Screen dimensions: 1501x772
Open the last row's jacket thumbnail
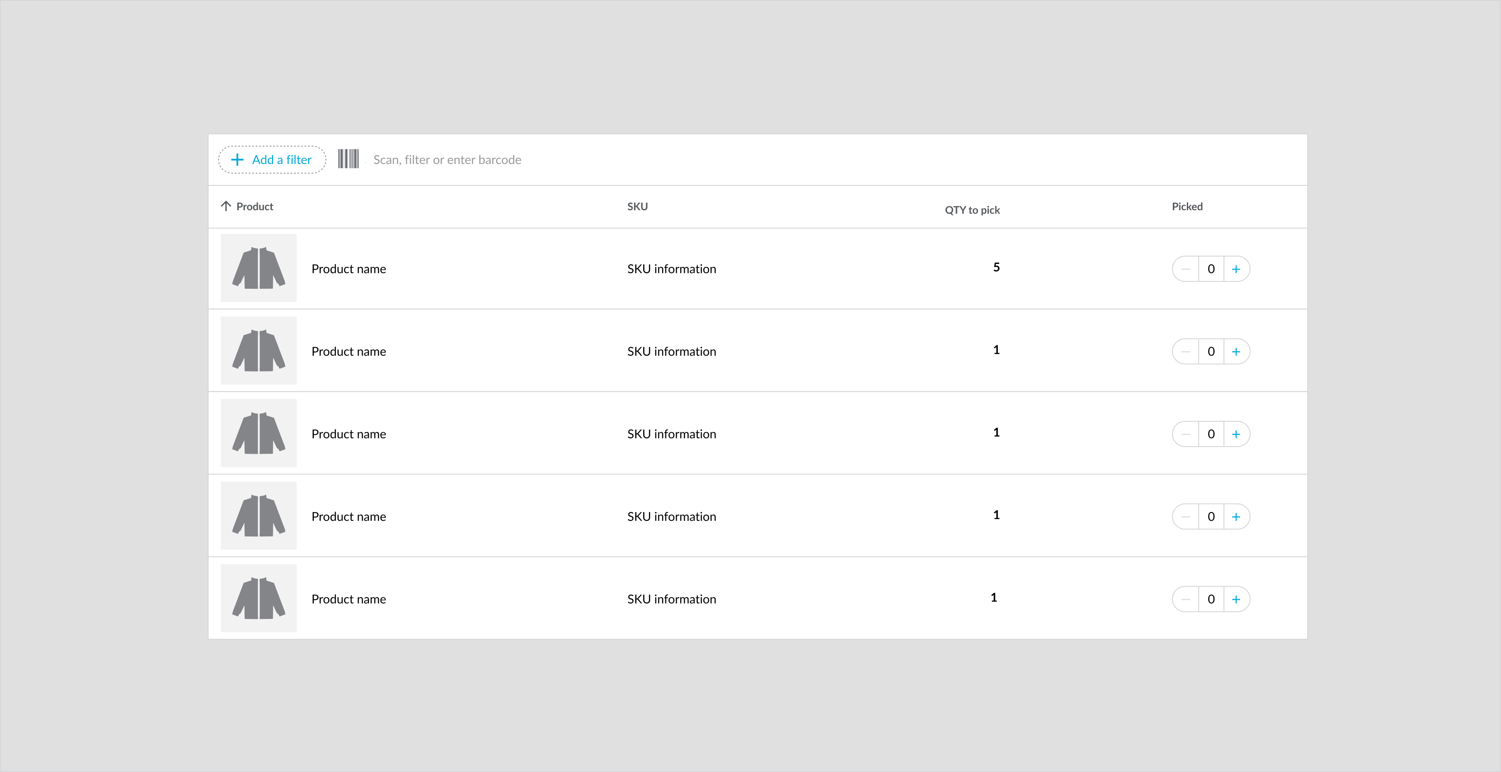[259, 598]
